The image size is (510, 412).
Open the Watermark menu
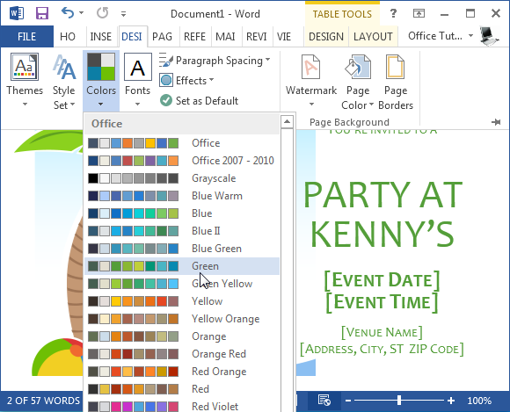coord(311,81)
